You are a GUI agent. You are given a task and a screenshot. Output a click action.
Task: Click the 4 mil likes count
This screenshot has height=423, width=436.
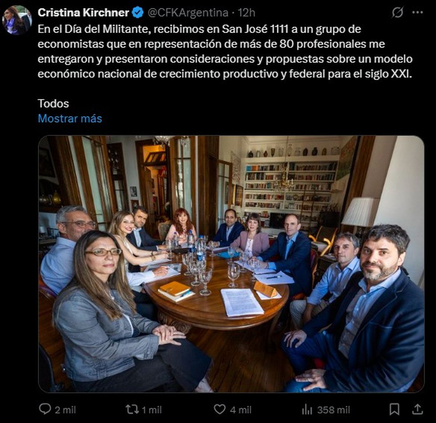241,410
